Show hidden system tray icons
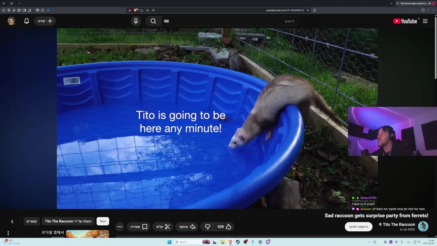This screenshot has width=437, height=246. click(369, 242)
